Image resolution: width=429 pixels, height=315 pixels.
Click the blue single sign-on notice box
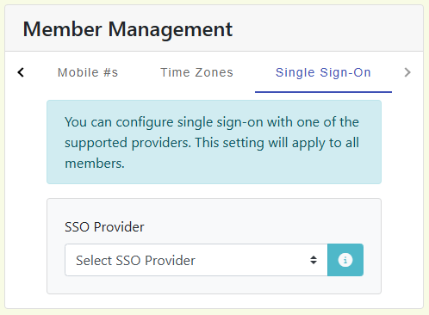214,142
